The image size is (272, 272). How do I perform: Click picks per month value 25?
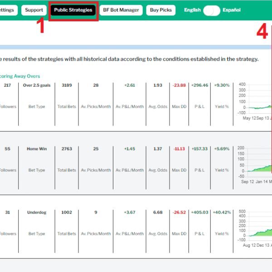(96, 149)
